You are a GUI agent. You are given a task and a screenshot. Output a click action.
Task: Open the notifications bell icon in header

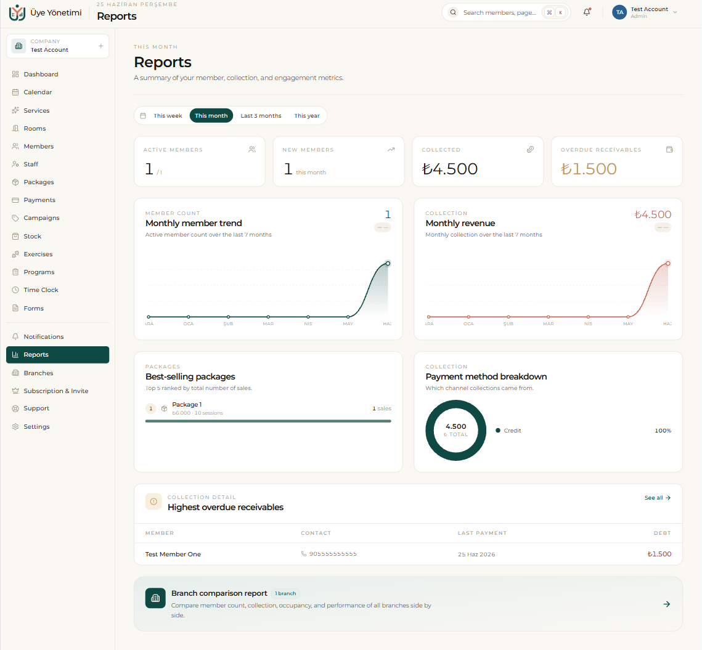point(587,12)
